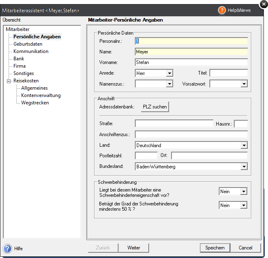Open Kommunikation in the overview tree
This screenshot has width=268, height=258.
tap(31, 51)
